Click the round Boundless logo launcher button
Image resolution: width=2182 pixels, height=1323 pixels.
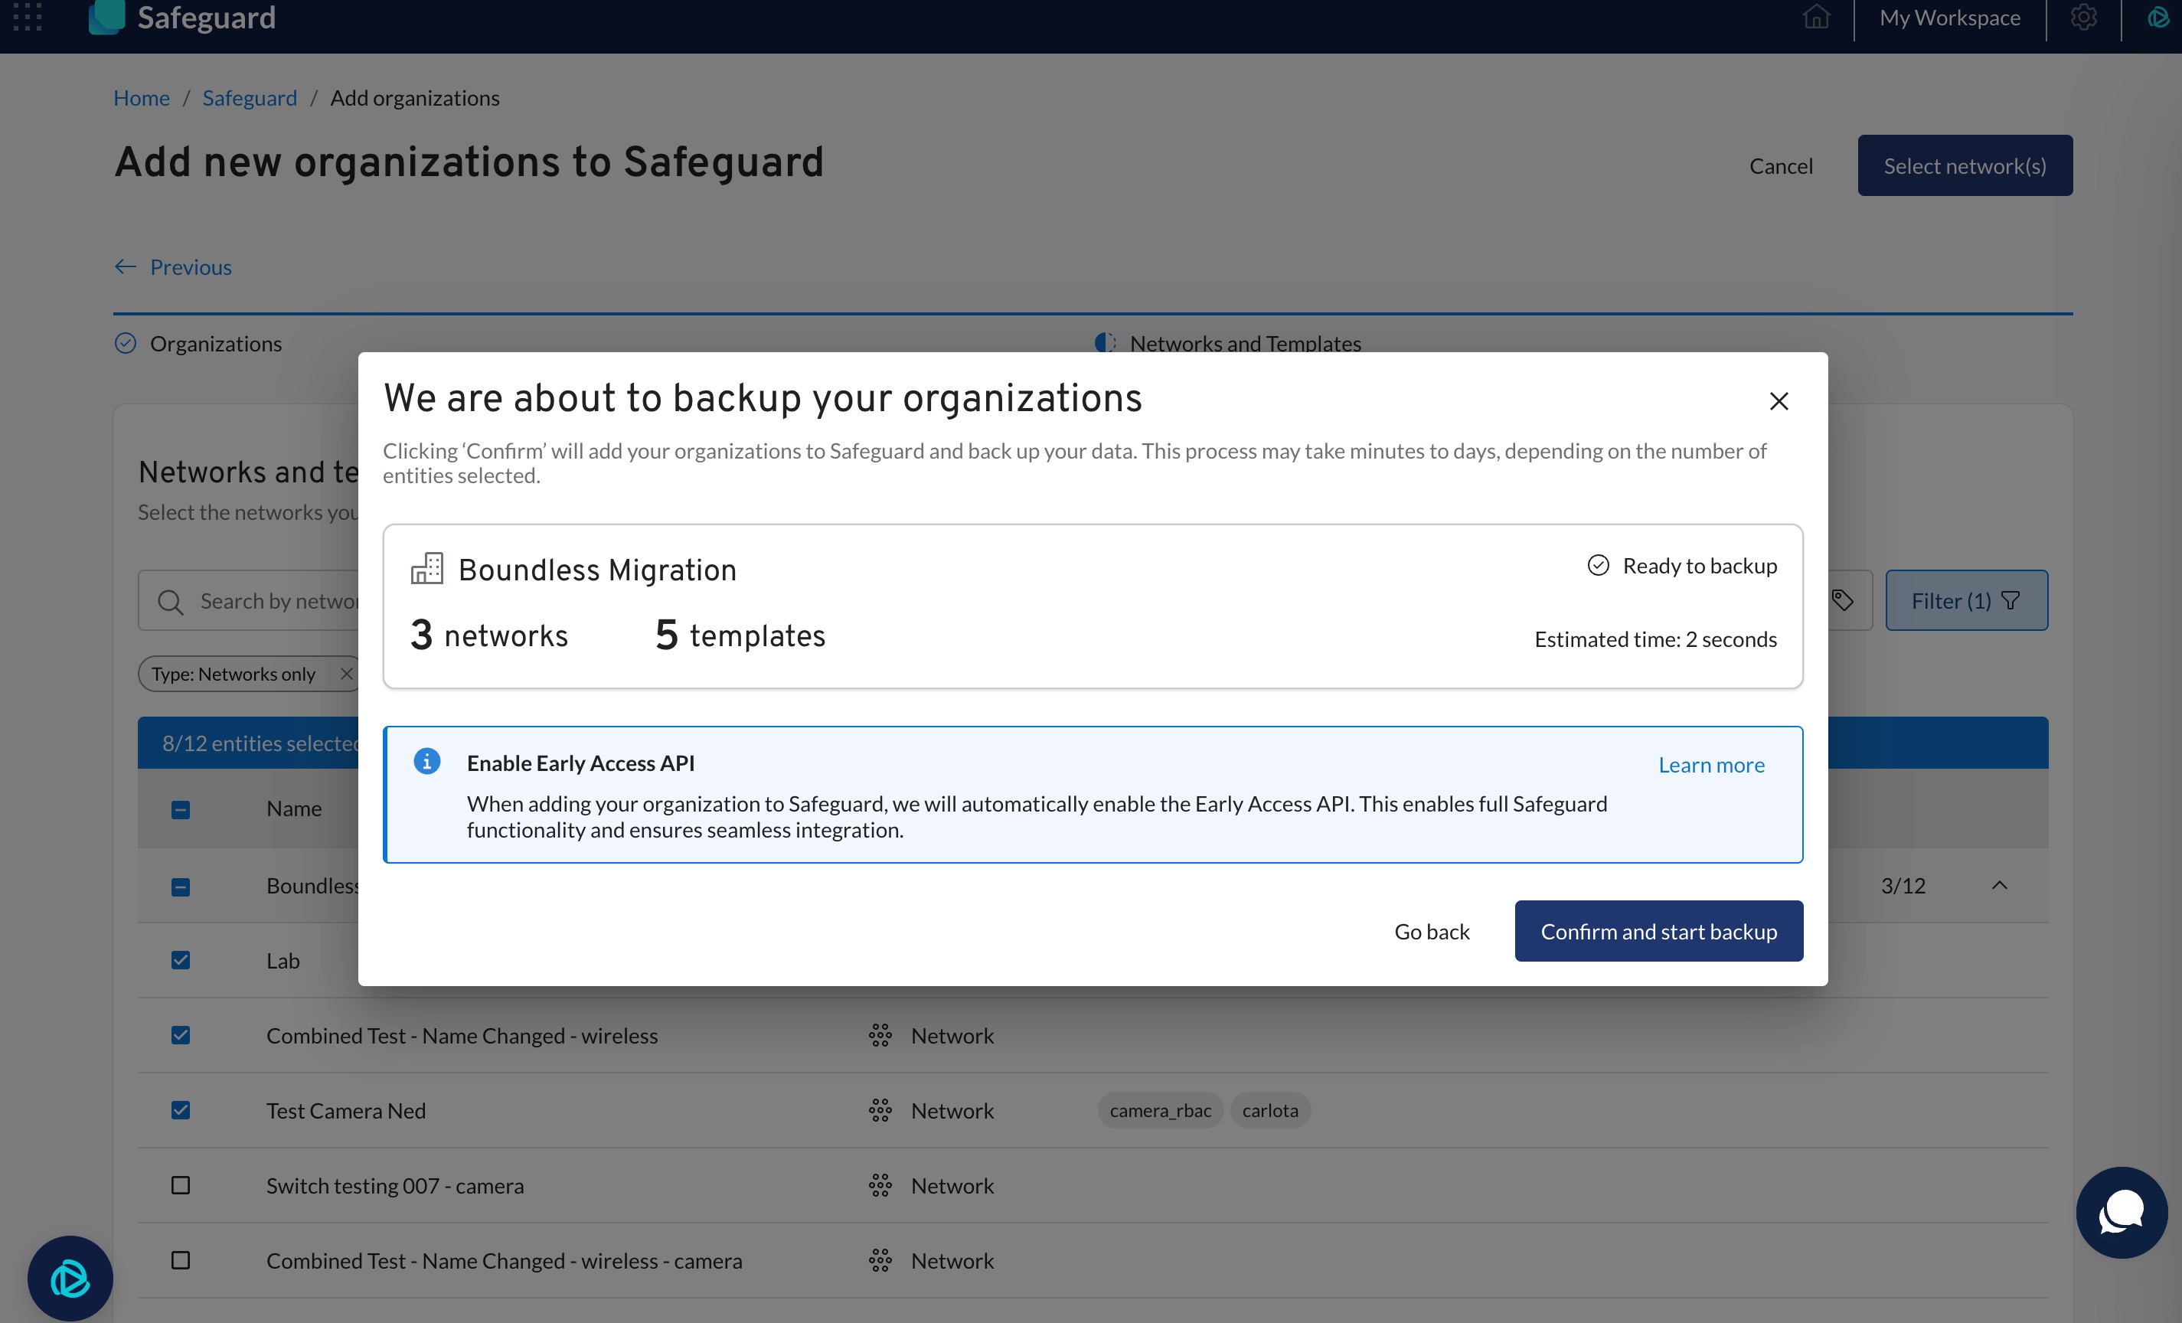(x=70, y=1278)
